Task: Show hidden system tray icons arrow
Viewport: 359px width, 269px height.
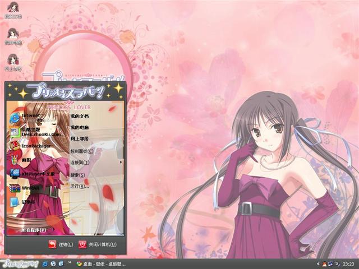Action: pyautogui.click(x=318, y=264)
